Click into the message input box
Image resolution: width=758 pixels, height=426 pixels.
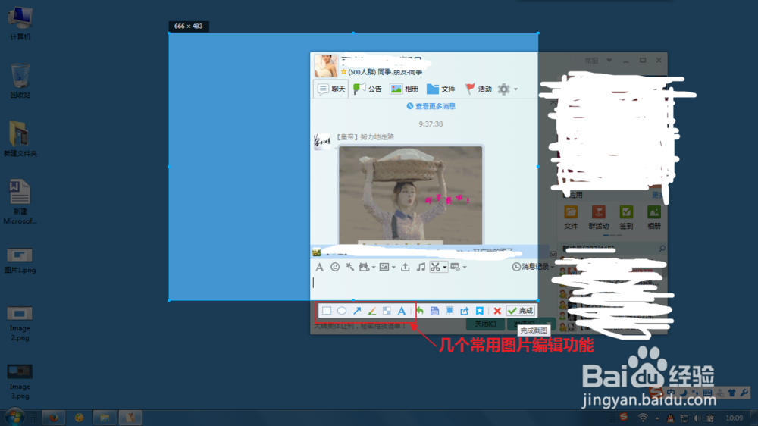coord(424,287)
